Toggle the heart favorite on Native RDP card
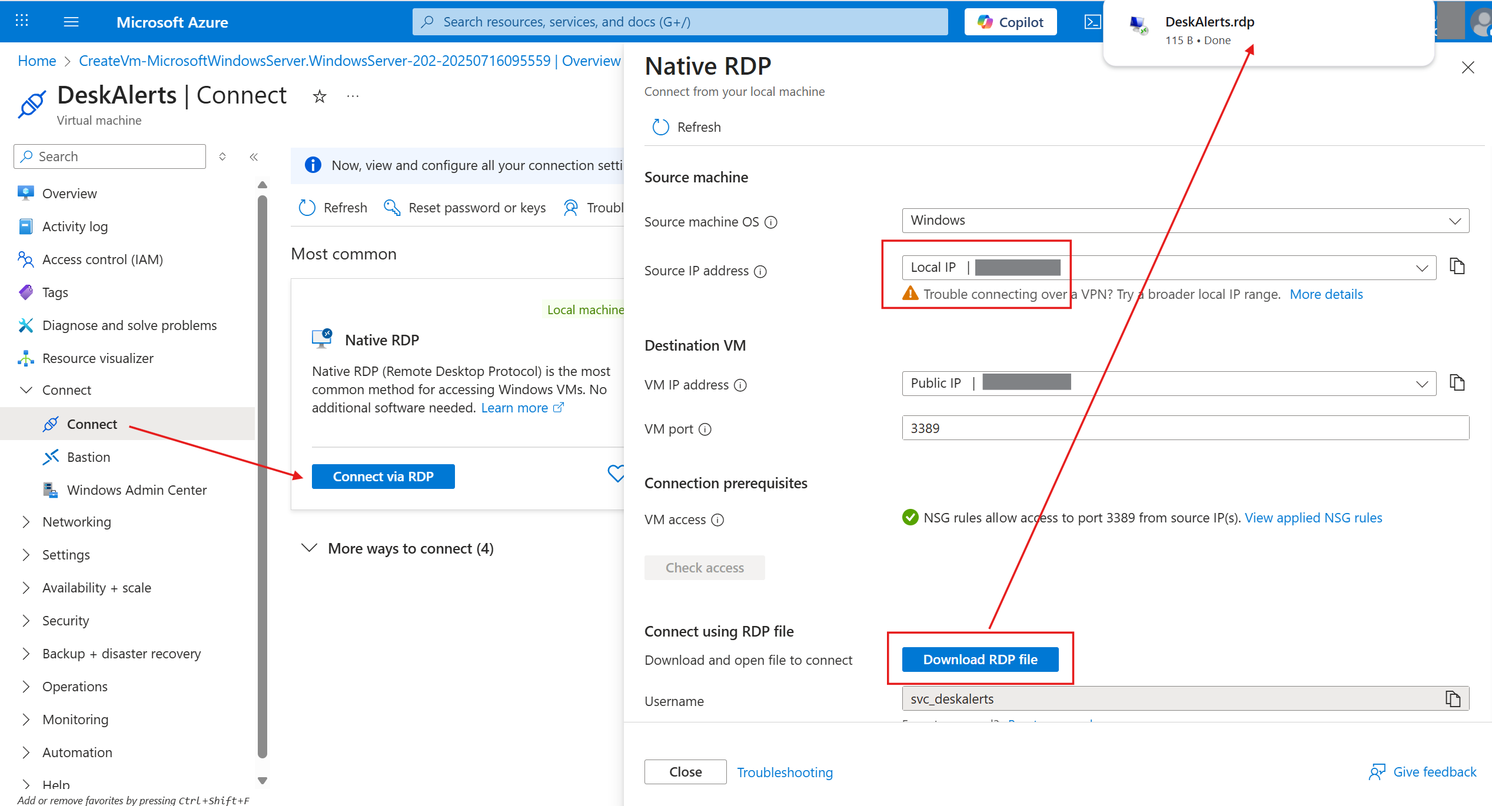This screenshot has width=1492, height=806. pyautogui.click(x=616, y=474)
